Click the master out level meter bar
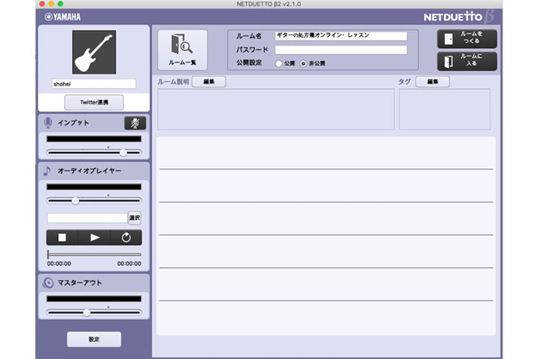 (94, 299)
